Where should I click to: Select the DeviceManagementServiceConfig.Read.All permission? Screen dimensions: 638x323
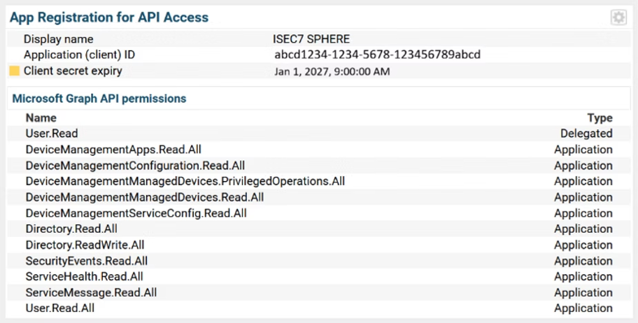(136, 213)
